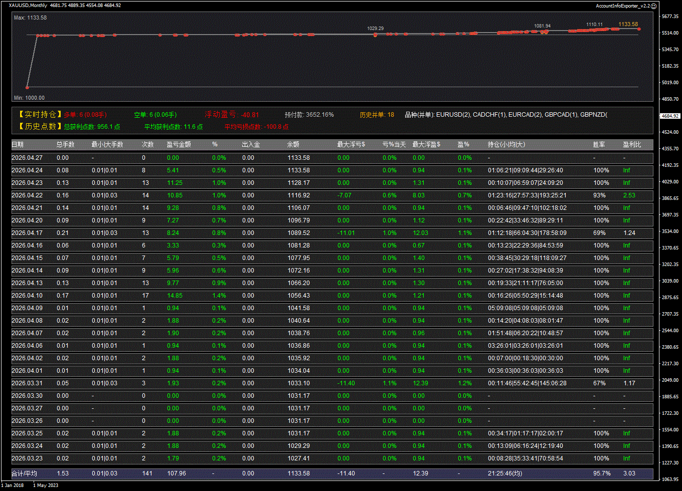Click the 4684.92 current price tag
Image resolution: width=682 pixels, height=491 pixels.
(x=670, y=116)
